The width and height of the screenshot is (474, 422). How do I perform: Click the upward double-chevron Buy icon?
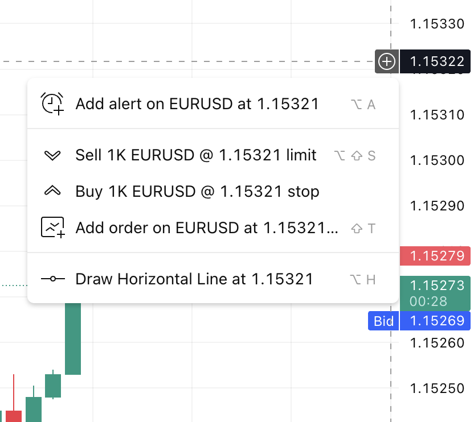[x=52, y=192]
